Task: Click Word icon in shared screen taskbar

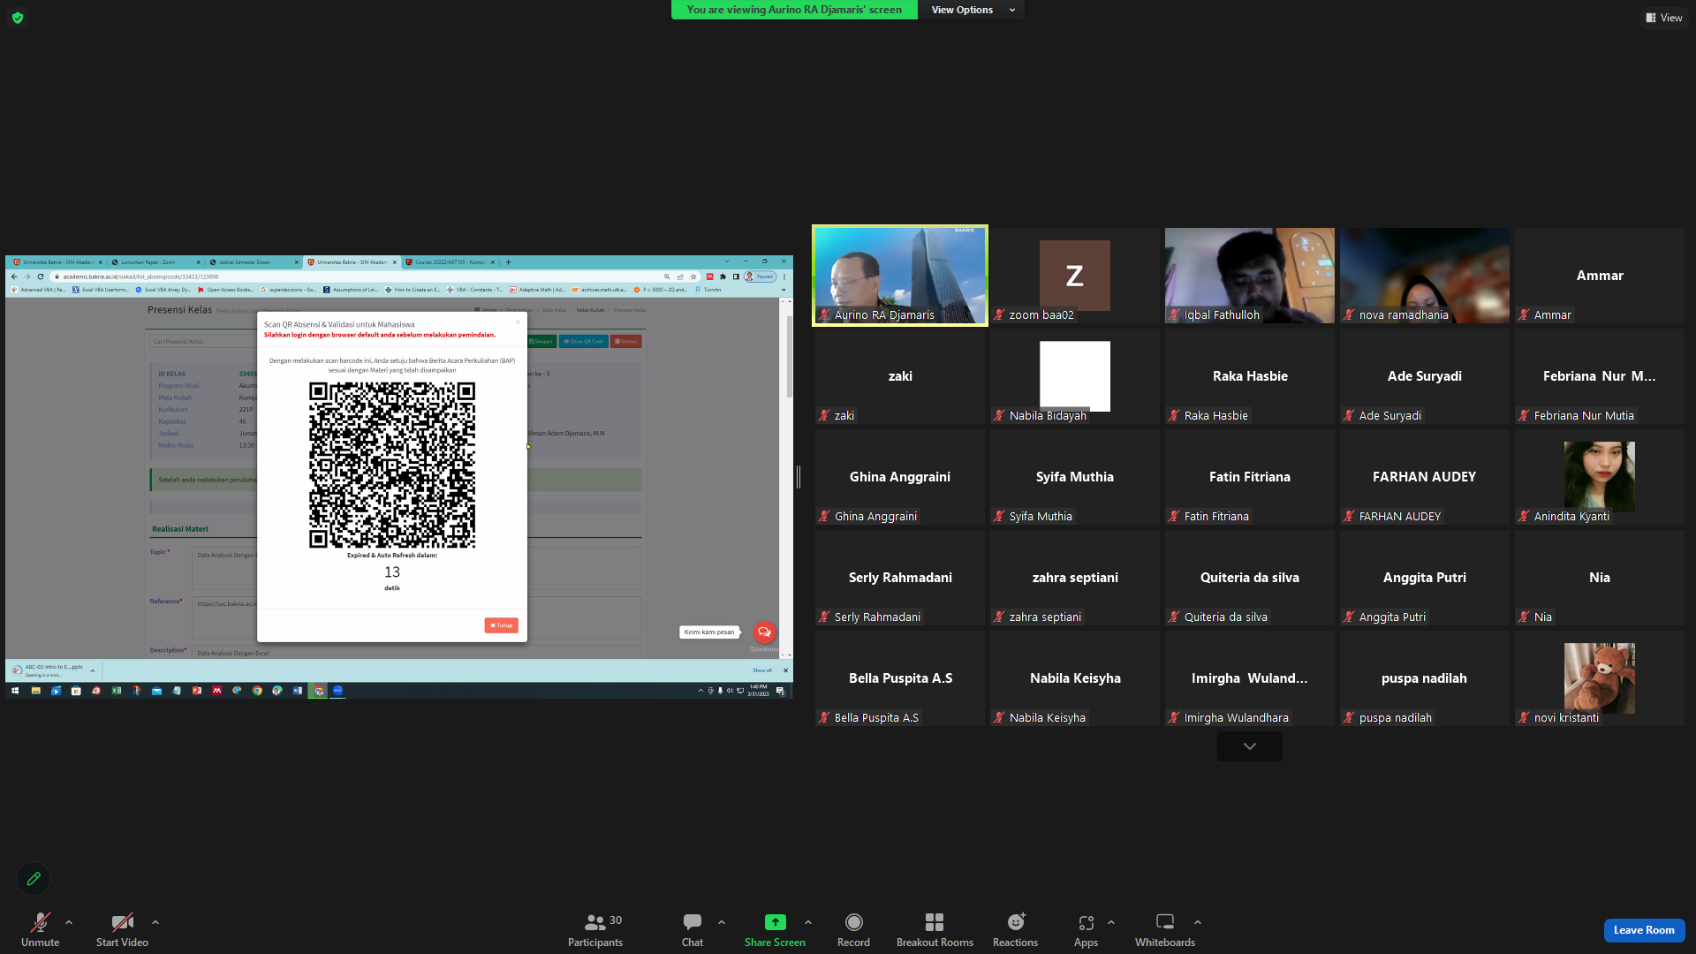Action: point(297,691)
